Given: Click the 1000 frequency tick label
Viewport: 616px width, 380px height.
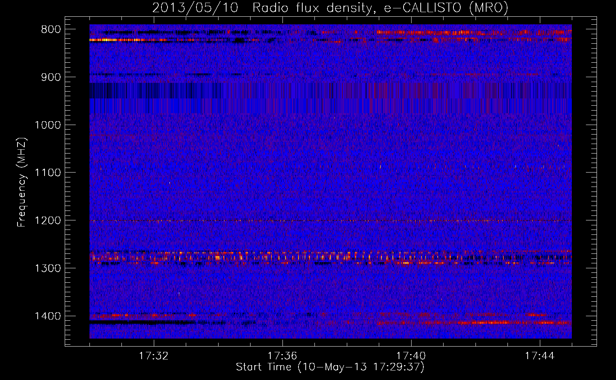Looking at the screenshot, I should [x=48, y=125].
